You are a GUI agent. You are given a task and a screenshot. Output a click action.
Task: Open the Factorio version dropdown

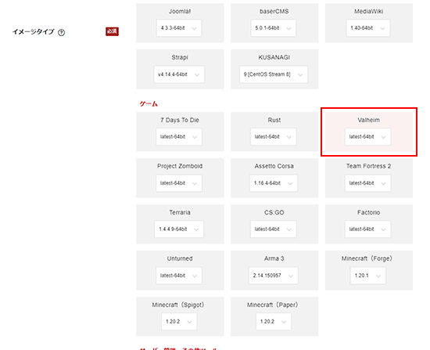[x=368, y=229]
